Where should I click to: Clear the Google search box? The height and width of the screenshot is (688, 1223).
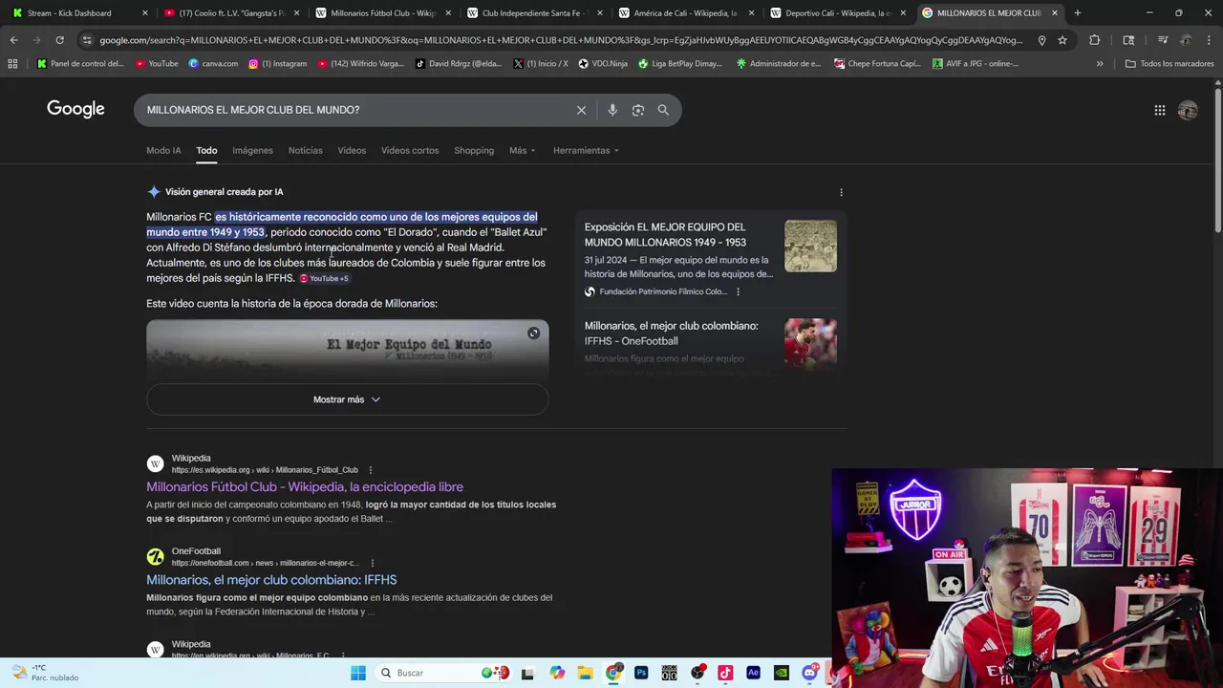coord(581,110)
